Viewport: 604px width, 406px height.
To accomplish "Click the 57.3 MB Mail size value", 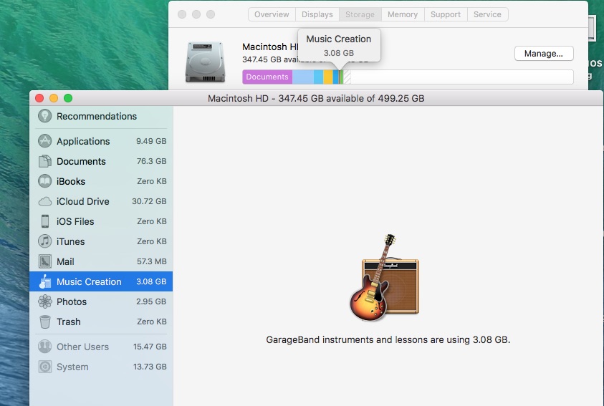I will (x=152, y=261).
